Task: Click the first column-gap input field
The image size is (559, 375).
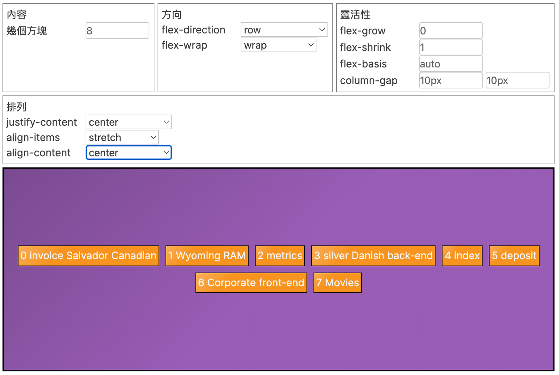Action: 450,80
